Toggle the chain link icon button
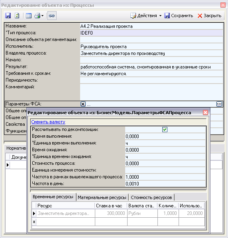The width and height of the screenshot is (228, 238). click(52, 16)
